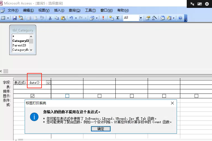Save the query with floppy icon

click(15, 18)
